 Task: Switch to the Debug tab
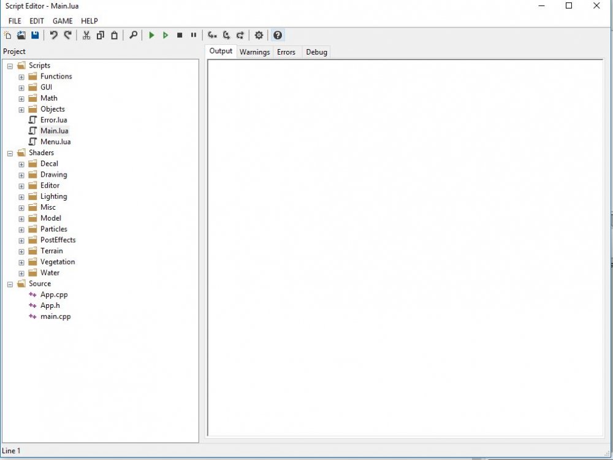(x=316, y=52)
